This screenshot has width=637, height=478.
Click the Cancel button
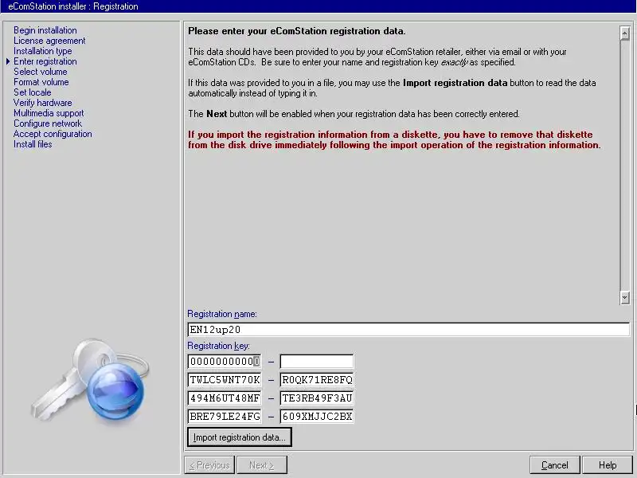coord(554,465)
